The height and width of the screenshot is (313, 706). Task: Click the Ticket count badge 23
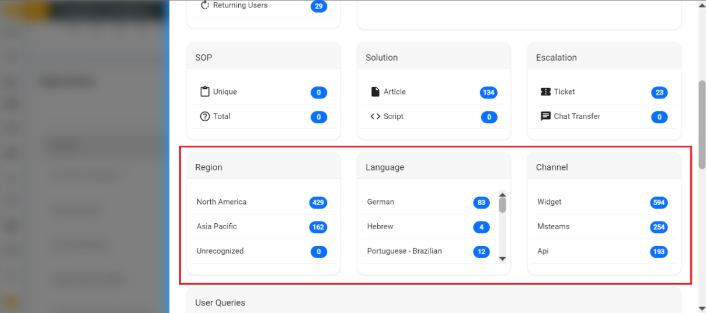pos(659,93)
